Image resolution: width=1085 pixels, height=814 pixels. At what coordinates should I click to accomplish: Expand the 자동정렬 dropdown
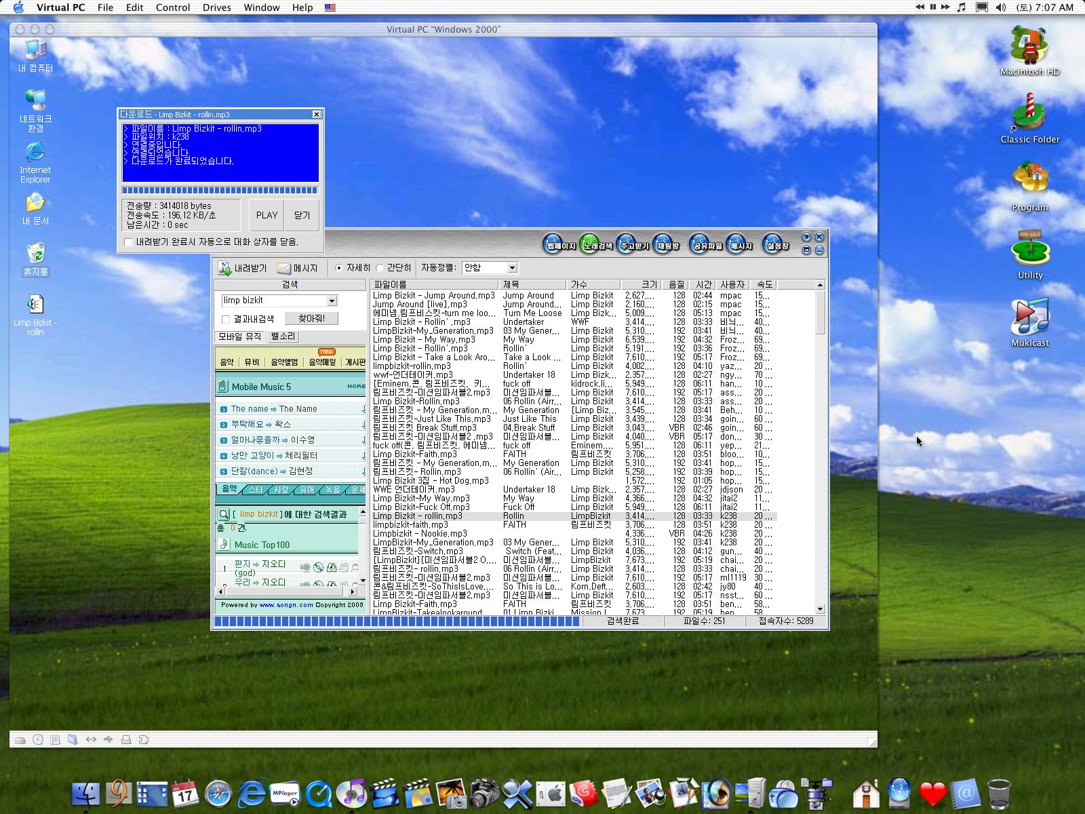pyautogui.click(x=512, y=268)
